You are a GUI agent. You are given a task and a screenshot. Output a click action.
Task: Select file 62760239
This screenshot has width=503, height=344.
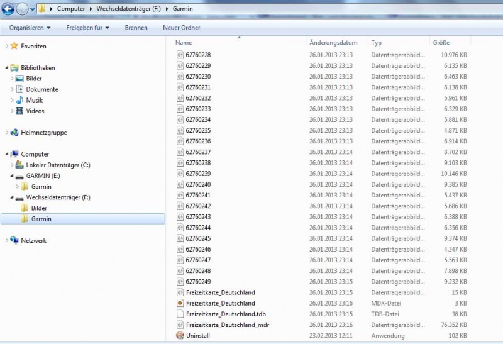[198, 174]
